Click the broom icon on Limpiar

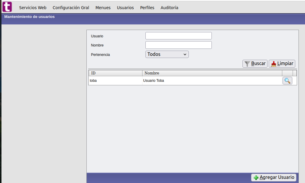point(273,64)
